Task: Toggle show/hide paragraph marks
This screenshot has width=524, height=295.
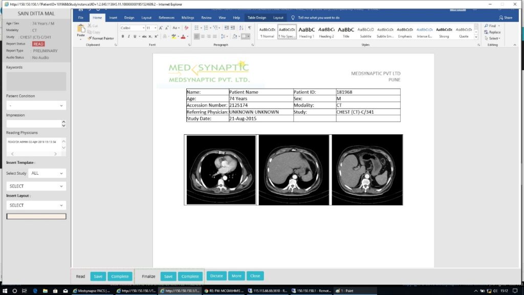Action: click(249, 28)
